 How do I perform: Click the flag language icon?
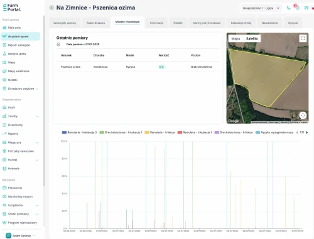point(313,8)
